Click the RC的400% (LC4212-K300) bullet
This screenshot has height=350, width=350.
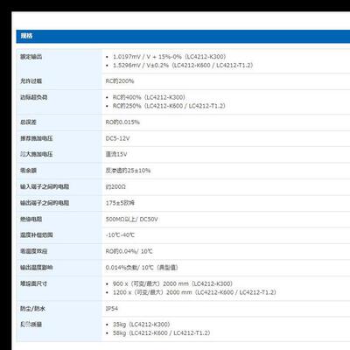149,97
